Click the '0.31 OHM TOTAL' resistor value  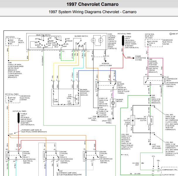[69, 97]
